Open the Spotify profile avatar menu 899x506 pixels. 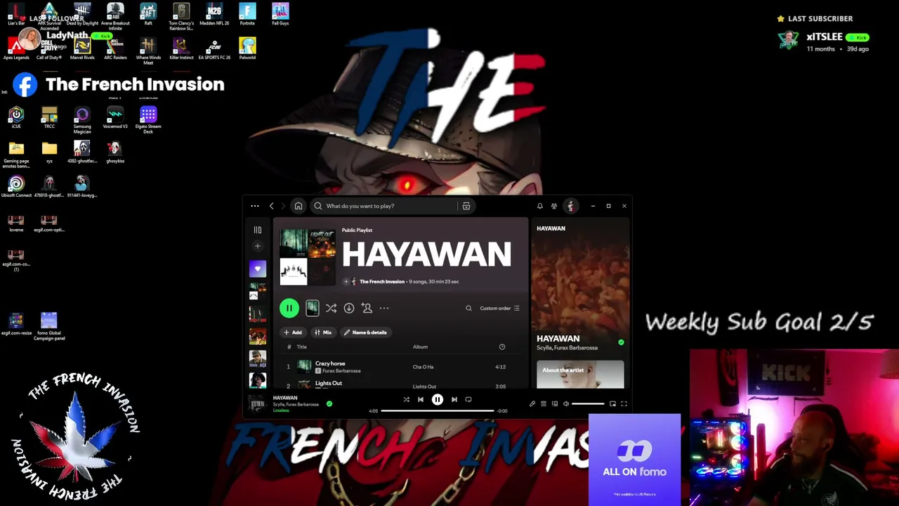[570, 206]
